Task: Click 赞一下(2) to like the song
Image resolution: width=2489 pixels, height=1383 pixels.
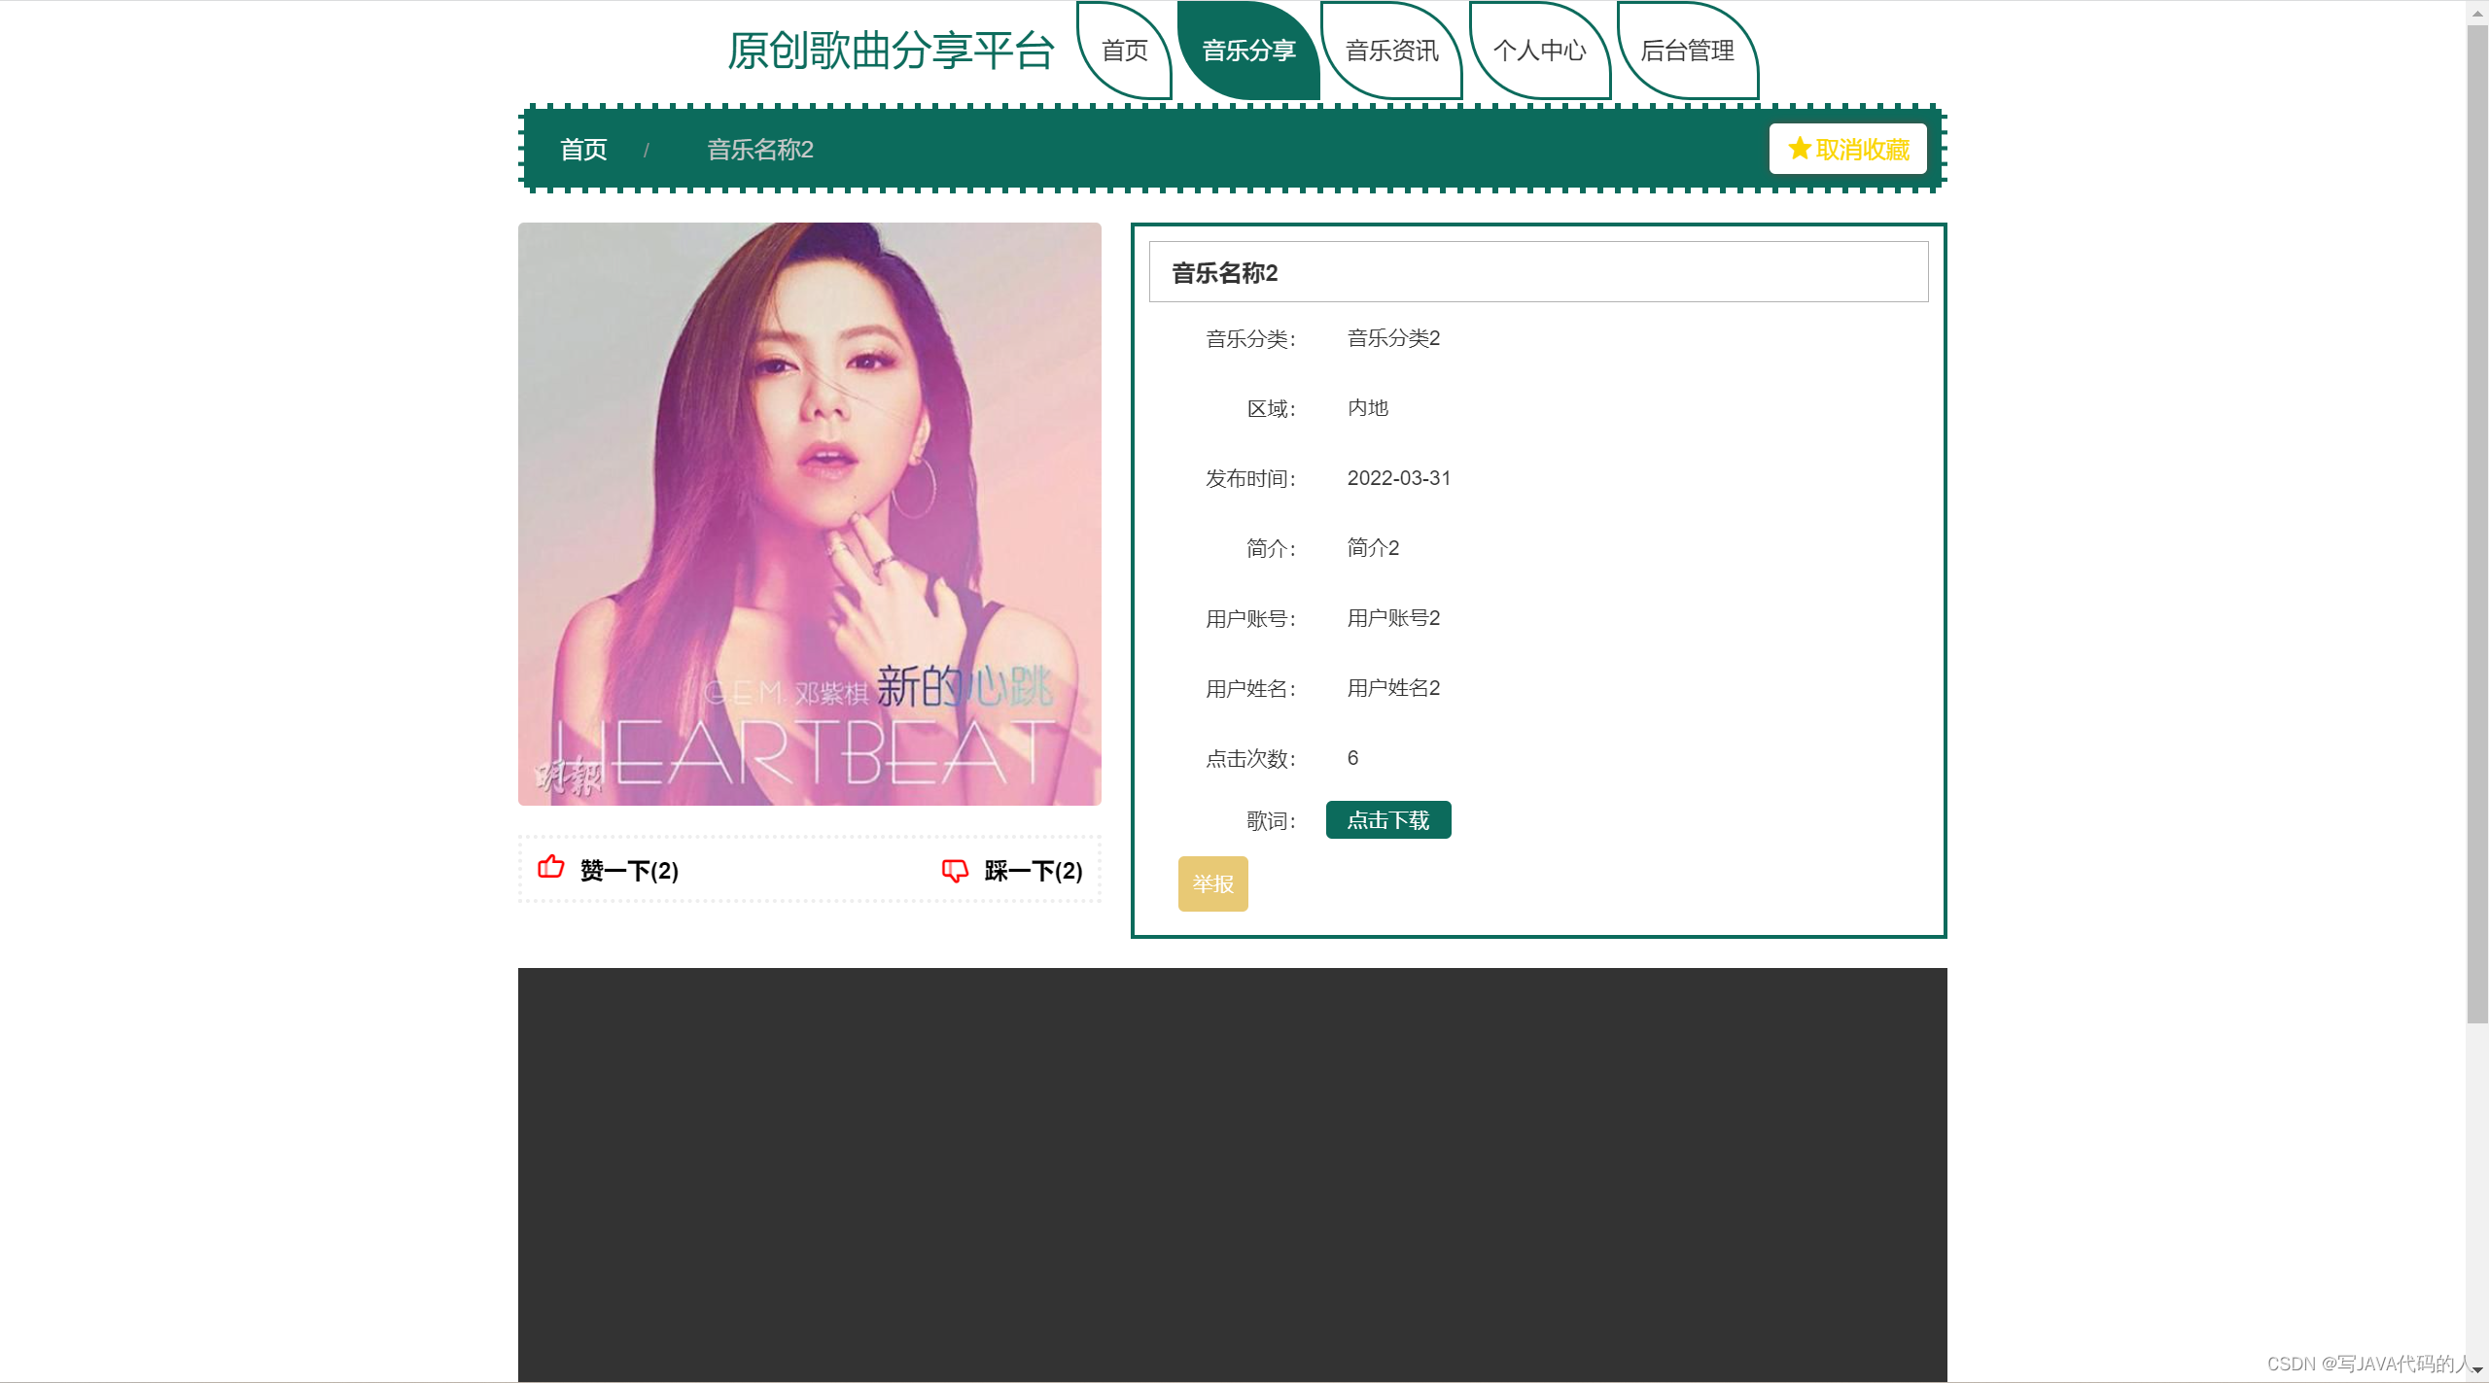Action: pos(628,871)
